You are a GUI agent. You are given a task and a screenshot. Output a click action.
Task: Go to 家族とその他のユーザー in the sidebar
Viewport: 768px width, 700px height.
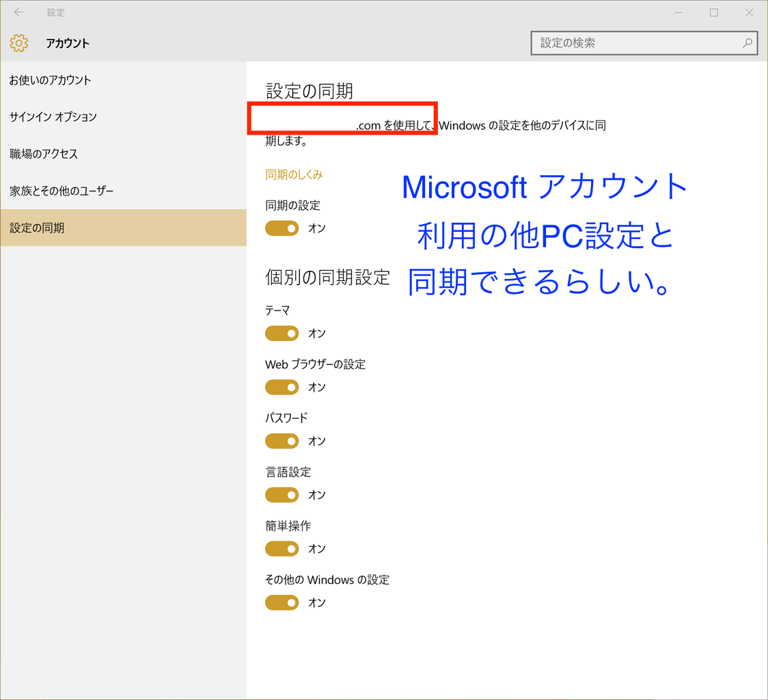(123, 191)
